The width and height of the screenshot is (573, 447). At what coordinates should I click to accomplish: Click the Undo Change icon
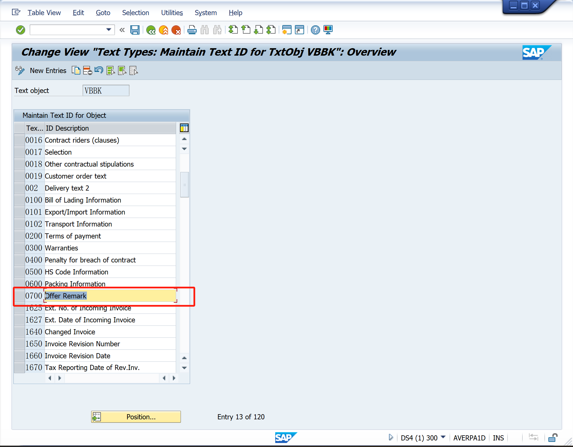coord(99,70)
